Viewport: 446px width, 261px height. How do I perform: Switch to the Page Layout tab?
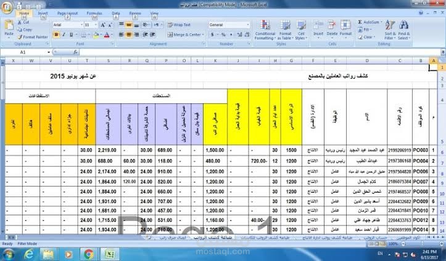tap(67, 14)
